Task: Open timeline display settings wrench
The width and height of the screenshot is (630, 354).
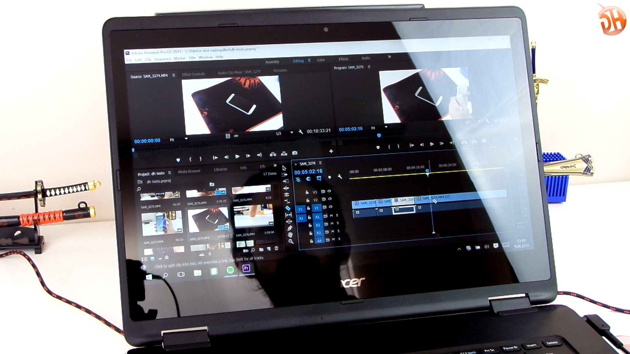Action: 340,177
